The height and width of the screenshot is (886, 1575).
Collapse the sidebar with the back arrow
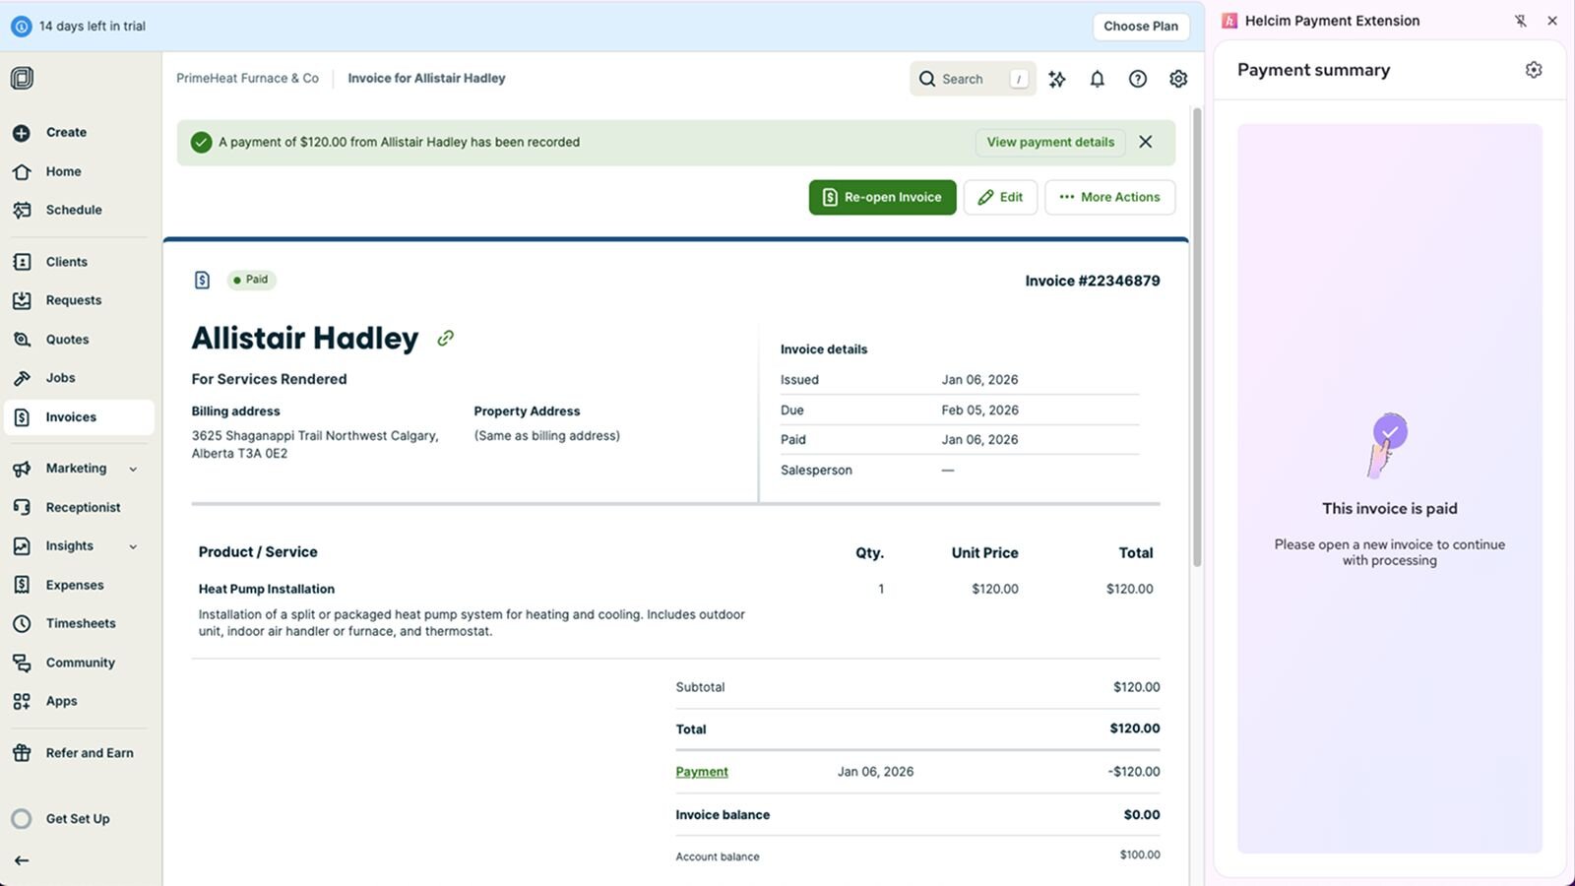pos(22,860)
